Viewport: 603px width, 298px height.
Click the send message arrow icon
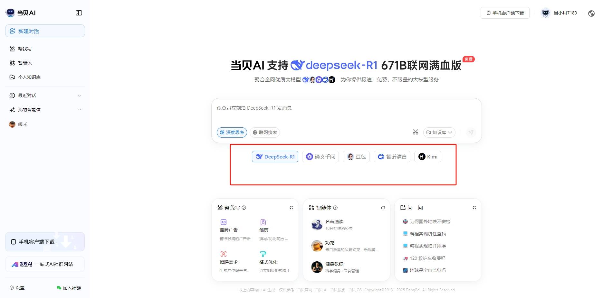click(471, 132)
